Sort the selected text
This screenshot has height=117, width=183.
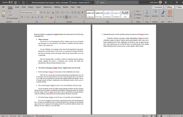point(79,13)
